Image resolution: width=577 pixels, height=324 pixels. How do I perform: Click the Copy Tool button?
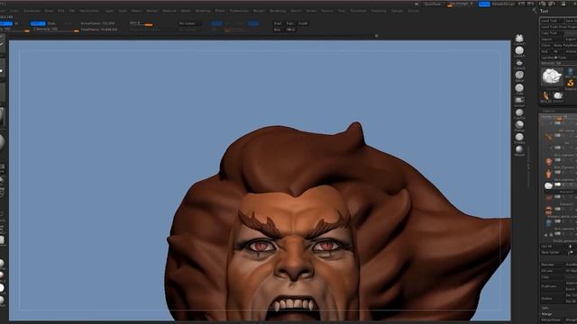551,33
